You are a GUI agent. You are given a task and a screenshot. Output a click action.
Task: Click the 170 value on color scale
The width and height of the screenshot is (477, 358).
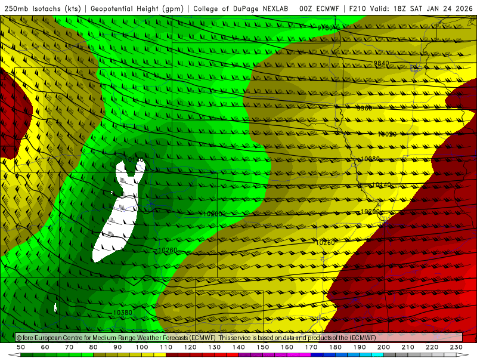pyautogui.click(x=311, y=347)
